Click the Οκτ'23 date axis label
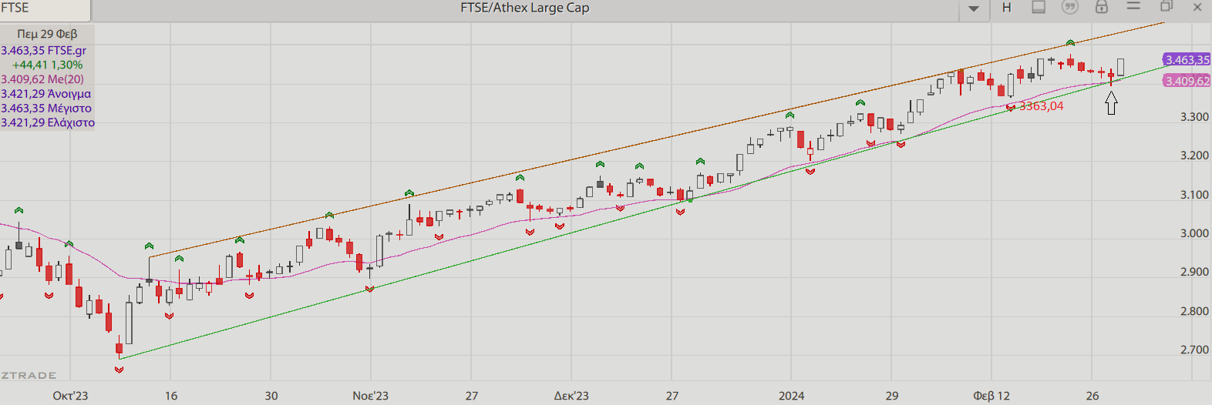The width and height of the screenshot is (1212, 405). (x=70, y=396)
